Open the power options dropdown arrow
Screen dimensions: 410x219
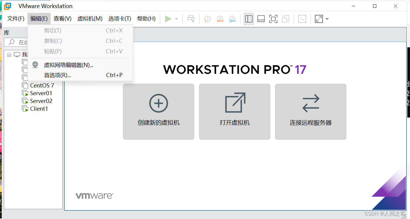[177, 19]
